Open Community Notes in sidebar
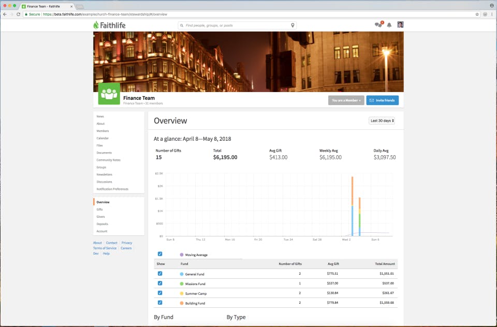This screenshot has height=327, width=497. click(108, 160)
